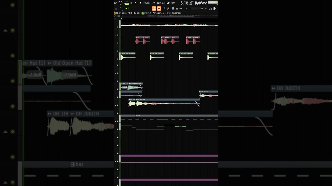Click the green playhead marker on timeline
Viewport: 332px width, 186px height.
121,19
